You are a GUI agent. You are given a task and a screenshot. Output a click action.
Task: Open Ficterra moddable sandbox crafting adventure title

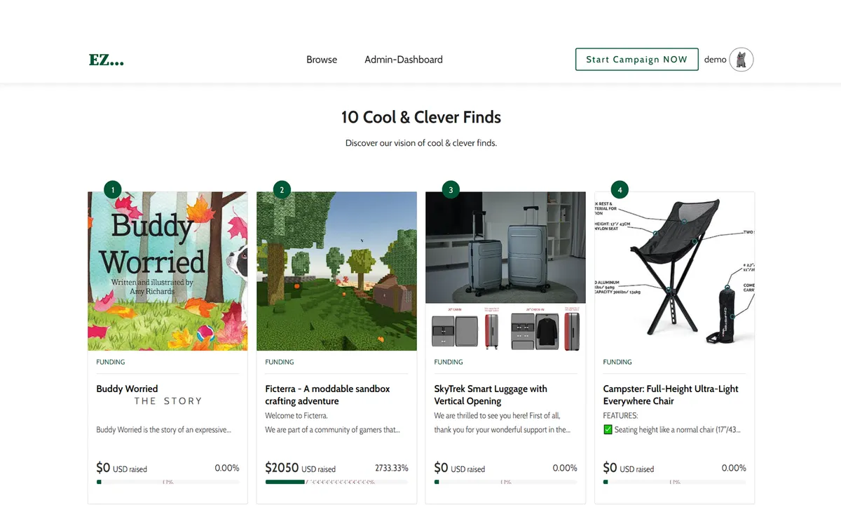pyautogui.click(x=327, y=395)
